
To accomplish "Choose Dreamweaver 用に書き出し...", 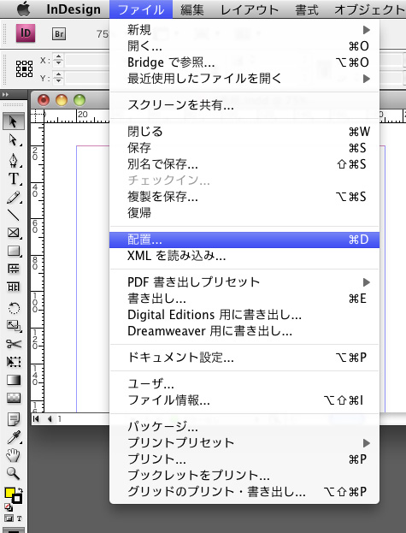I will [244, 331].
